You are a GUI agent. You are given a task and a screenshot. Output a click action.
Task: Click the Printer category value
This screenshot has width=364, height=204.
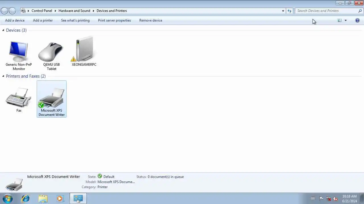(103, 187)
